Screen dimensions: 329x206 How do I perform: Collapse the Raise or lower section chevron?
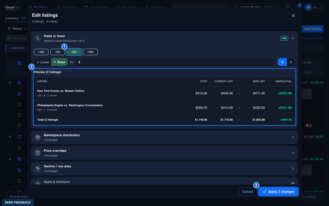tap(293, 38)
